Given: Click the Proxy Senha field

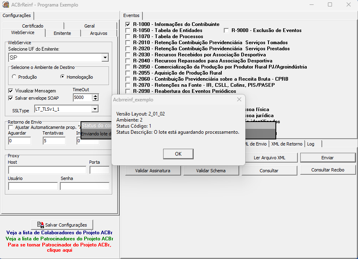Looking at the screenshot, I should point(85,186).
